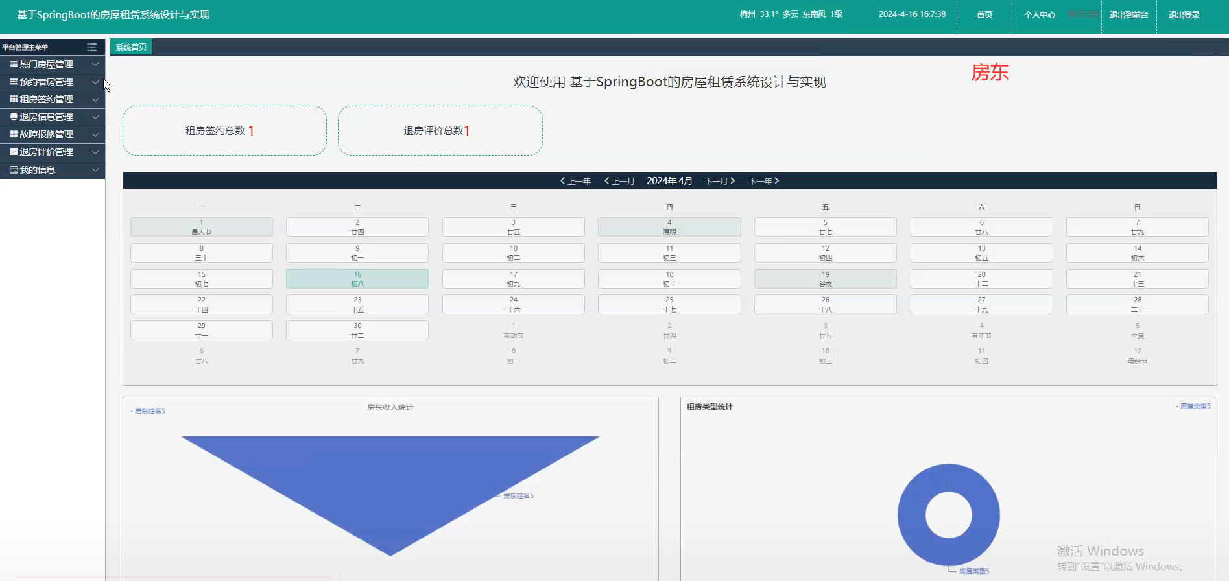Click the red 房东 role label
This screenshot has width=1229, height=581.
click(x=990, y=72)
